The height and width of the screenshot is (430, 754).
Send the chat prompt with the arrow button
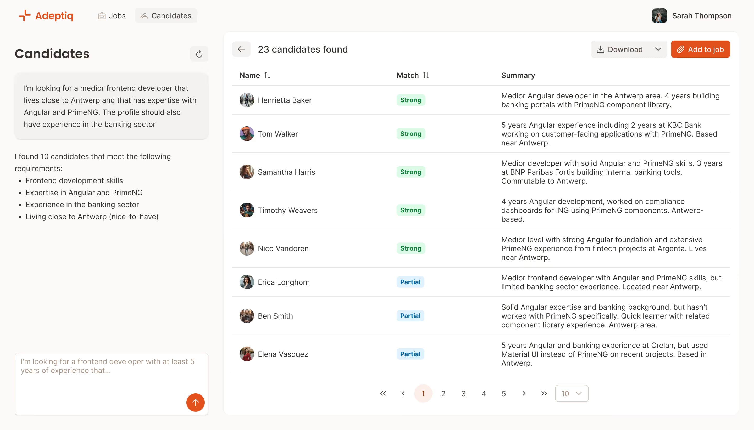(x=195, y=402)
